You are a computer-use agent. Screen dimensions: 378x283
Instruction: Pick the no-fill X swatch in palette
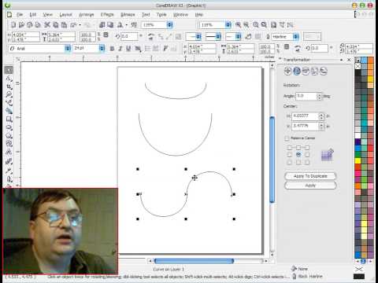pyautogui.click(x=358, y=66)
